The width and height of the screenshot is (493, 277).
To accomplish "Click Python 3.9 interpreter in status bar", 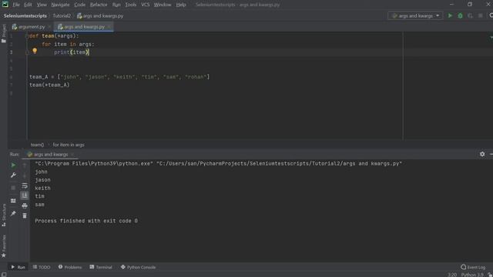I will 472,275.
